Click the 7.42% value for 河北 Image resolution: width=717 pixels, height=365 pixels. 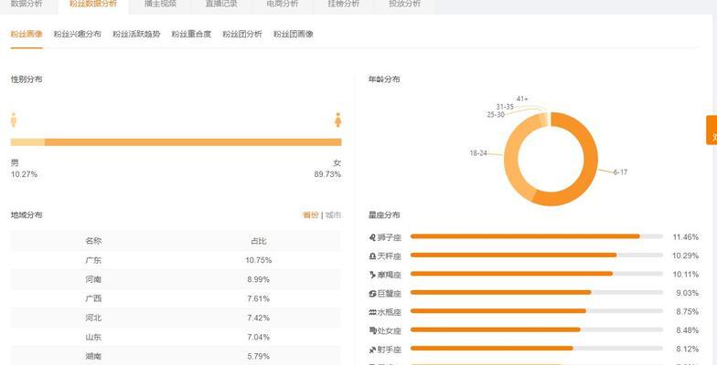[x=258, y=318]
